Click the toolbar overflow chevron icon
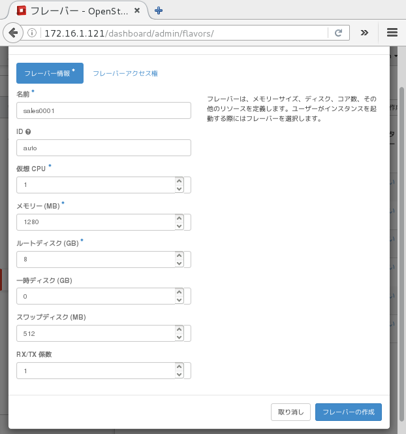This screenshot has width=406, height=434. click(x=364, y=33)
